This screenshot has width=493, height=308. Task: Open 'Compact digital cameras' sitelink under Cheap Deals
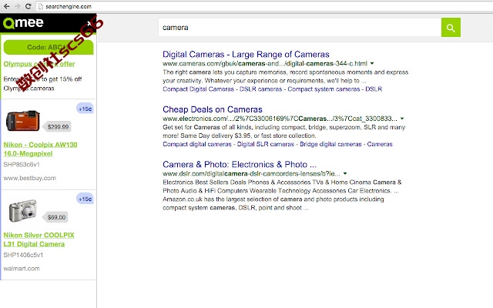pos(197,144)
